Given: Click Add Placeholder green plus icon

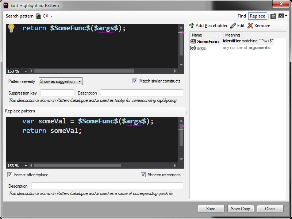Looking at the screenshot, I should coord(192,25).
